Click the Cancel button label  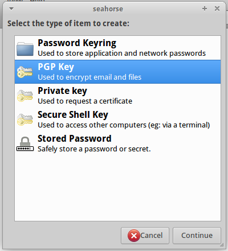coord(152,236)
